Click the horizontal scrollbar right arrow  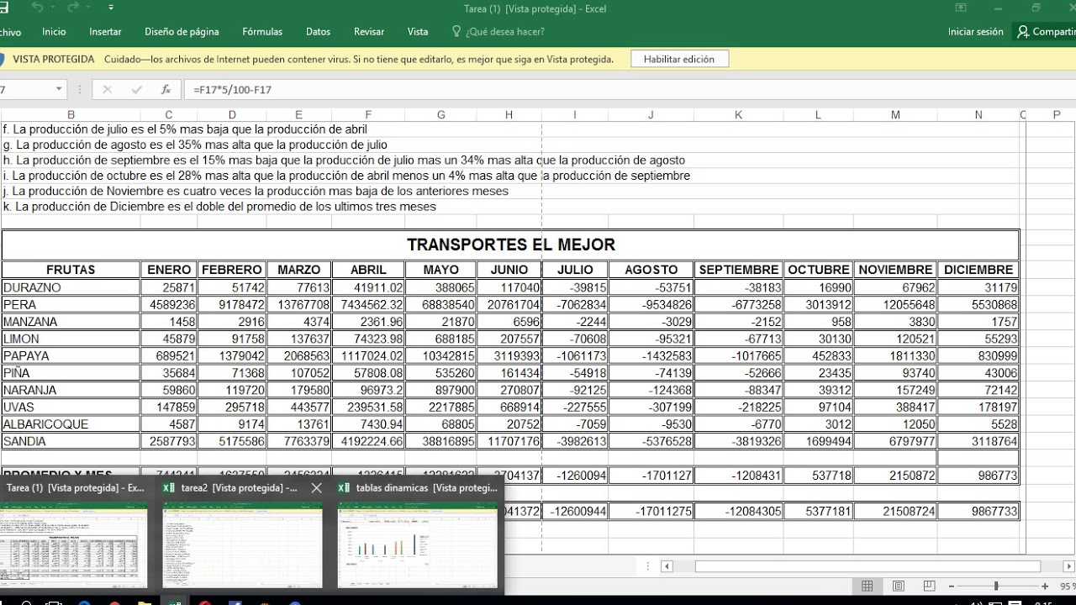click(1068, 566)
